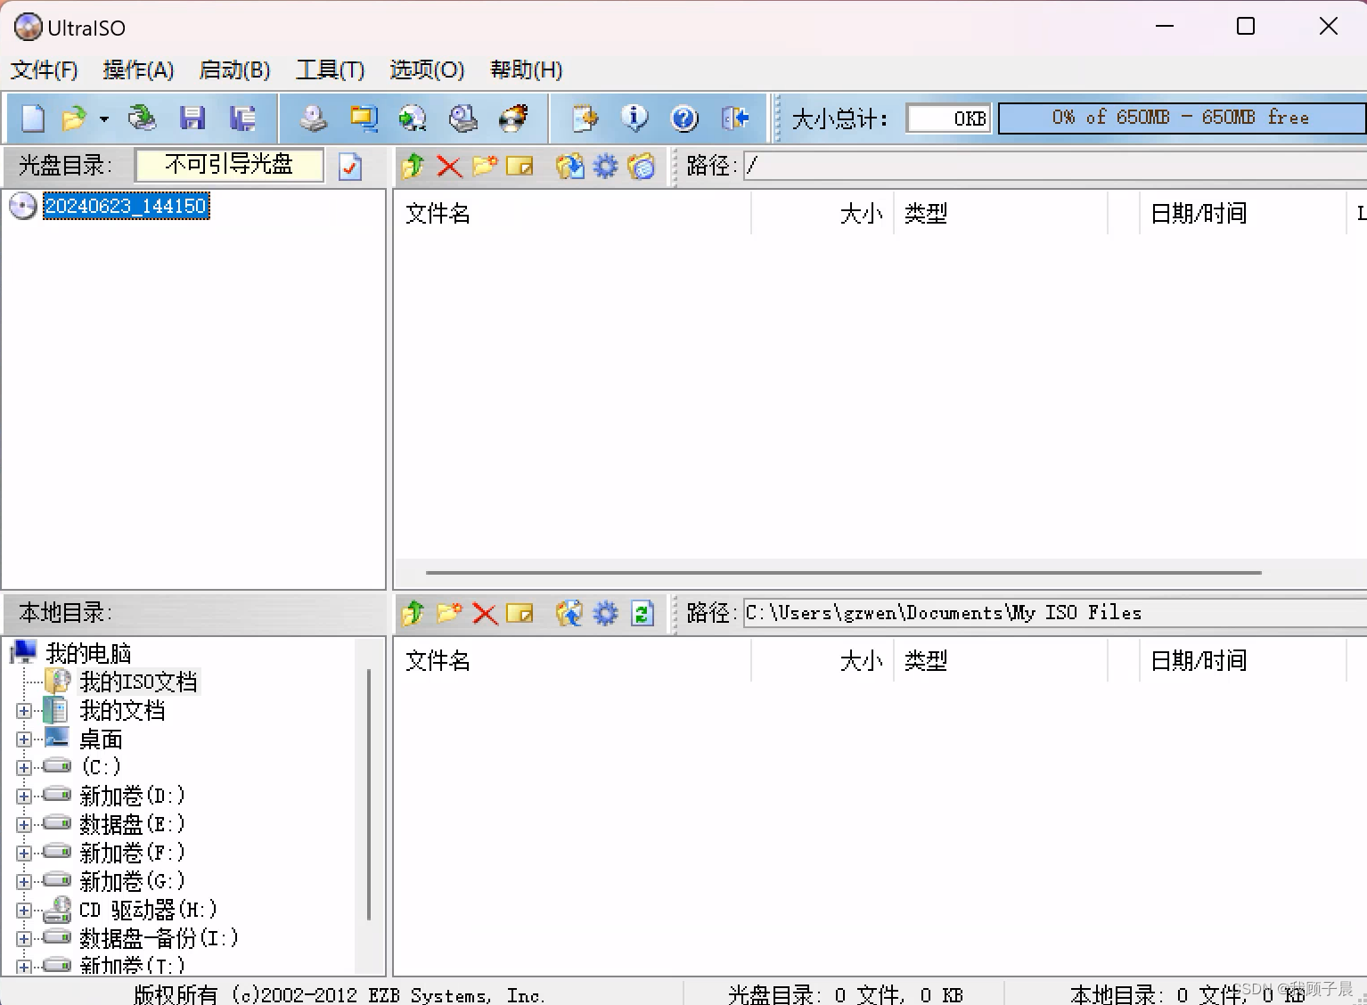Expand the 新加卷(G:) drive node
The width and height of the screenshot is (1367, 1005).
[24, 881]
